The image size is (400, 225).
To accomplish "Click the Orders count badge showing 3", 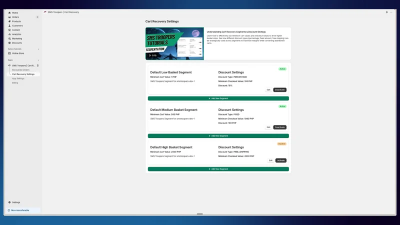I will (x=37, y=17).
